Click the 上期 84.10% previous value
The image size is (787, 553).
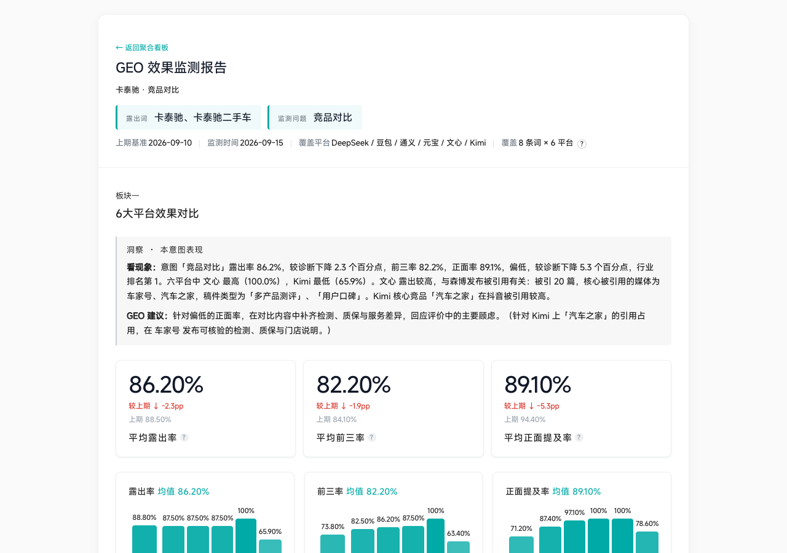coord(337,420)
